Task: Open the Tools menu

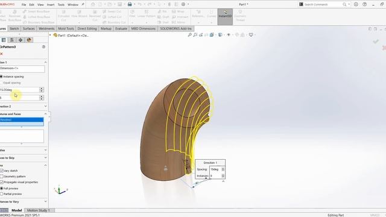Action: (x=61, y=5)
